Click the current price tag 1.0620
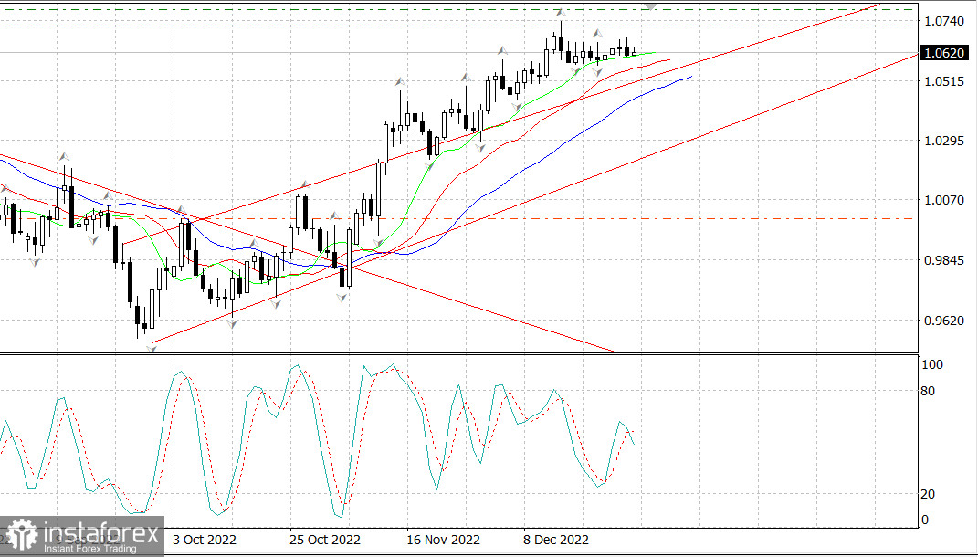 click(x=944, y=54)
